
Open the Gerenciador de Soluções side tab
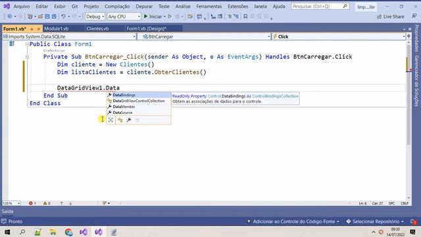(416, 81)
